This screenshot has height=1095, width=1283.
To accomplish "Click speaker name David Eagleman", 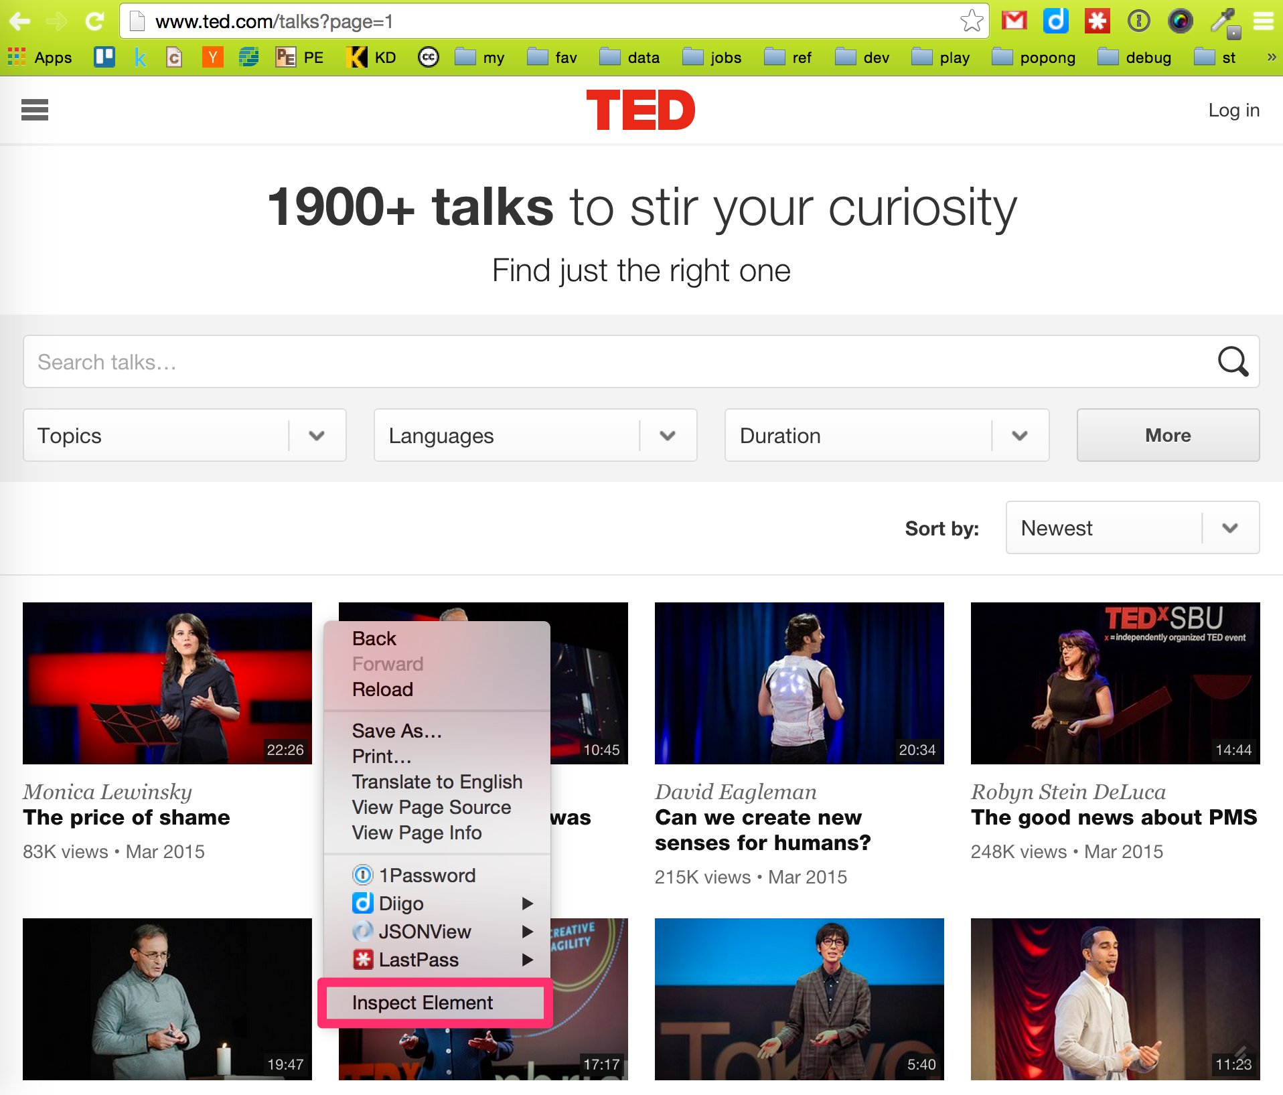I will 736,792.
